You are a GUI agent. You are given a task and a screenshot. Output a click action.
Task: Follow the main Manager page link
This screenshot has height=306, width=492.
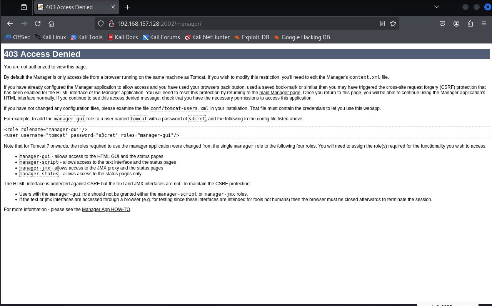[x=280, y=93]
